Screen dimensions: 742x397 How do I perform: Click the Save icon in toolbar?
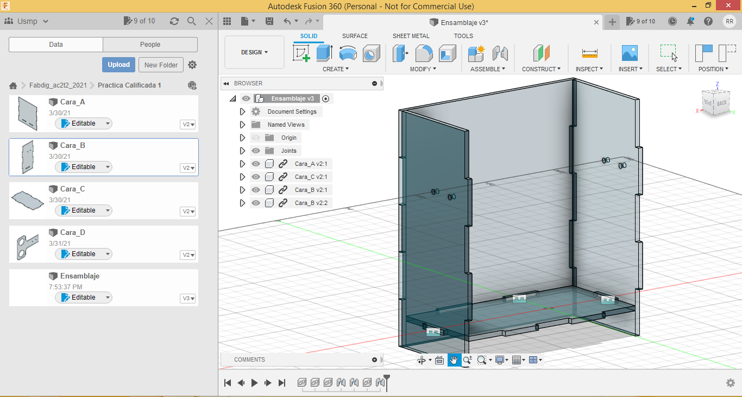[269, 21]
